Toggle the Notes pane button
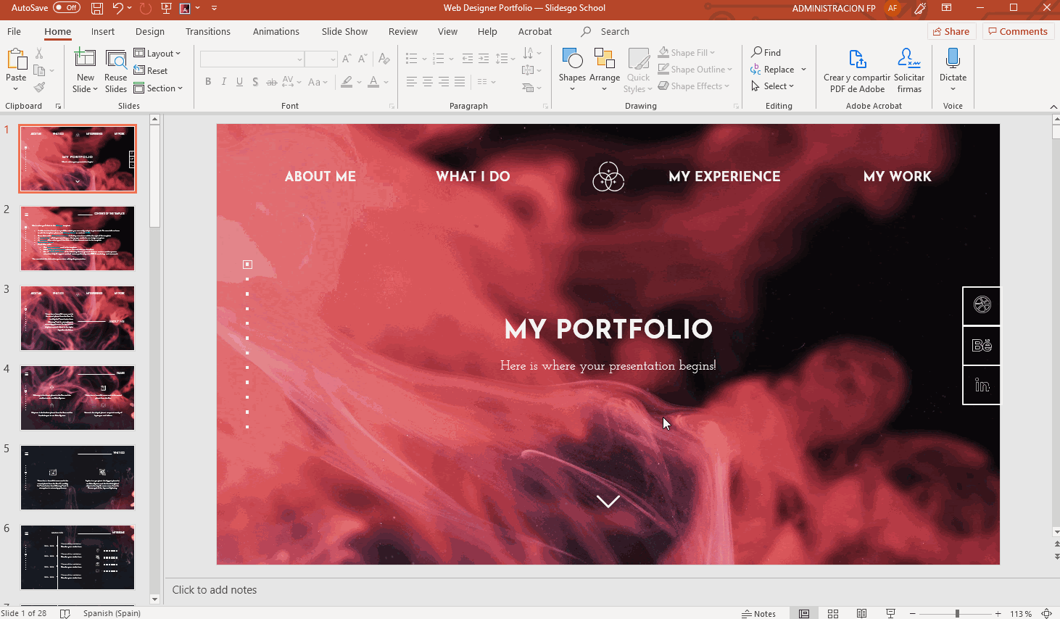 (758, 613)
